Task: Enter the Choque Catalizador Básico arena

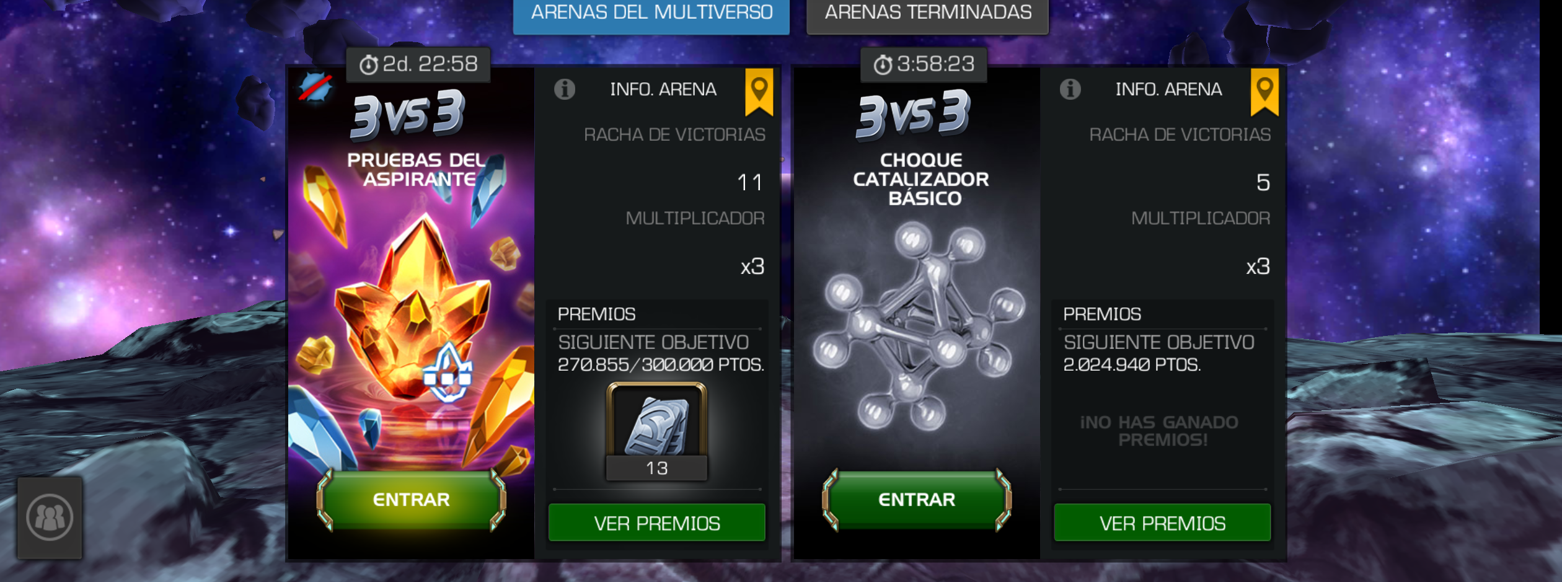Action: point(917,500)
